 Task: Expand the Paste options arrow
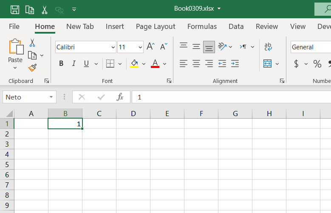coord(15,68)
